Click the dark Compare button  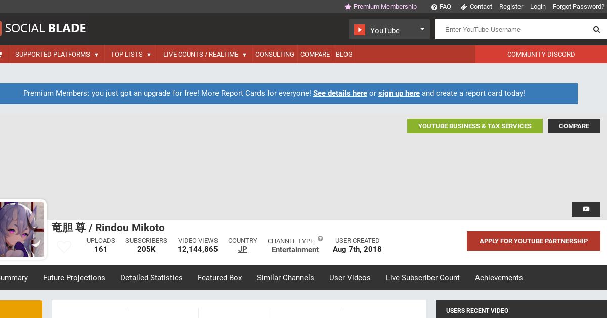tap(574, 126)
